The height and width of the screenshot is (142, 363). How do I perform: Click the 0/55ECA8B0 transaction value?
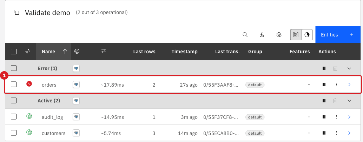coord(220,133)
